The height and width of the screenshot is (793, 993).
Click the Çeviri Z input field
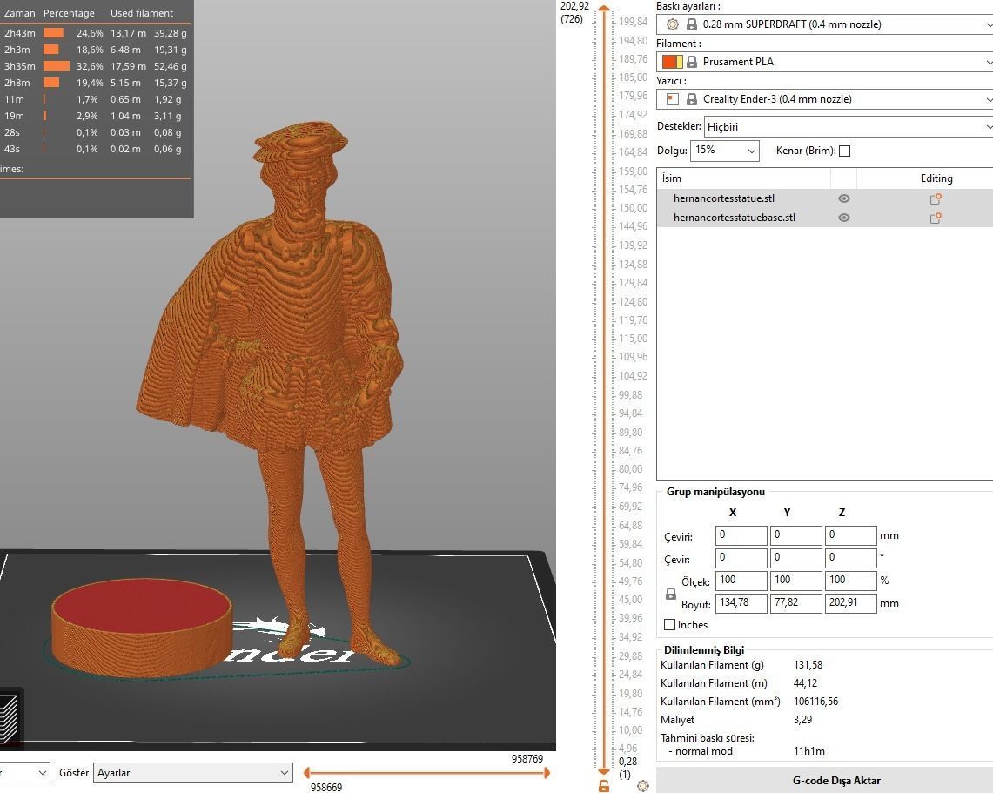click(850, 535)
